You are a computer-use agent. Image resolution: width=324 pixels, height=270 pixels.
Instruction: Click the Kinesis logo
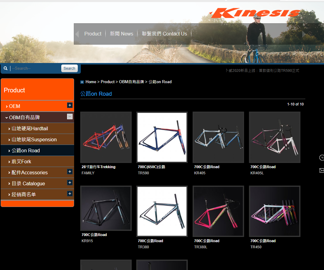point(254,13)
